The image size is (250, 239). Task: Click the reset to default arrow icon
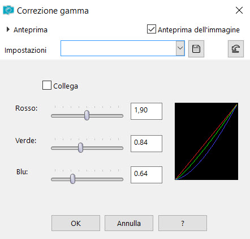(236, 49)
